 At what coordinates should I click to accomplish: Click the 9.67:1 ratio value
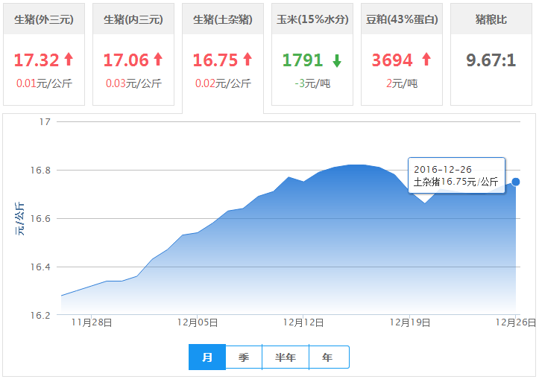491,60
